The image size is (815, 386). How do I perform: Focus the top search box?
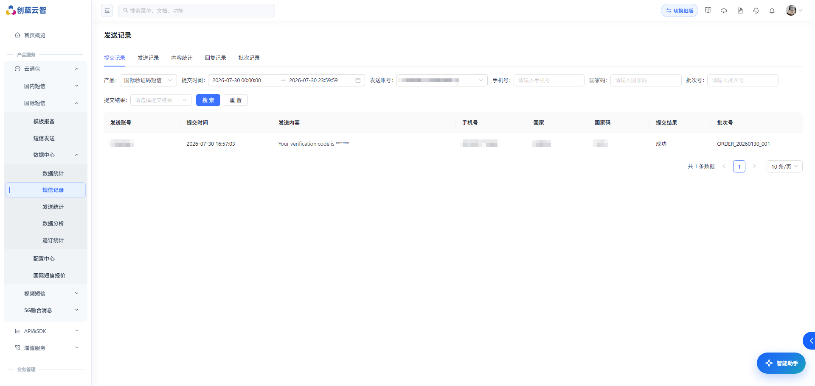197,11
